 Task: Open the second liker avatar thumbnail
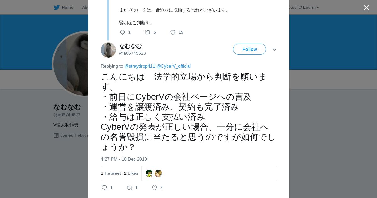pos(158,173)
